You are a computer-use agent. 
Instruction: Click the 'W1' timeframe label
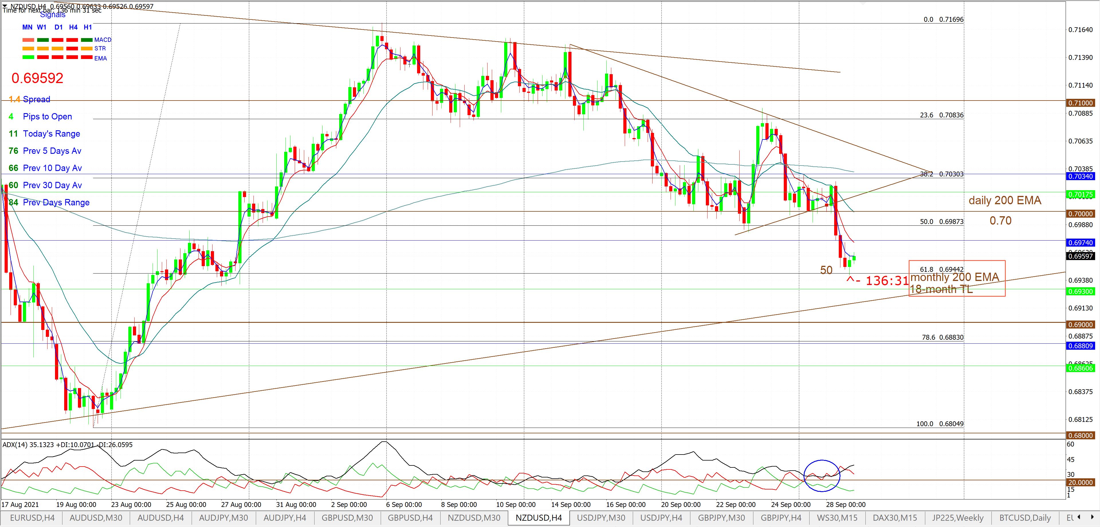42,27
